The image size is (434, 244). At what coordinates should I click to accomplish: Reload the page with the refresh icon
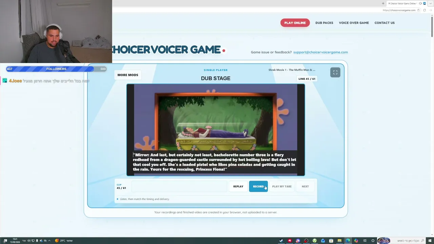pyautogui.click(x=424, y=10)
